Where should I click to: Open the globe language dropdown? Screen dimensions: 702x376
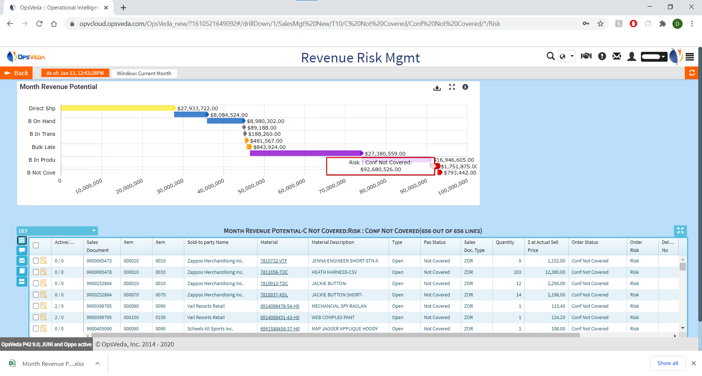(567, 56)
